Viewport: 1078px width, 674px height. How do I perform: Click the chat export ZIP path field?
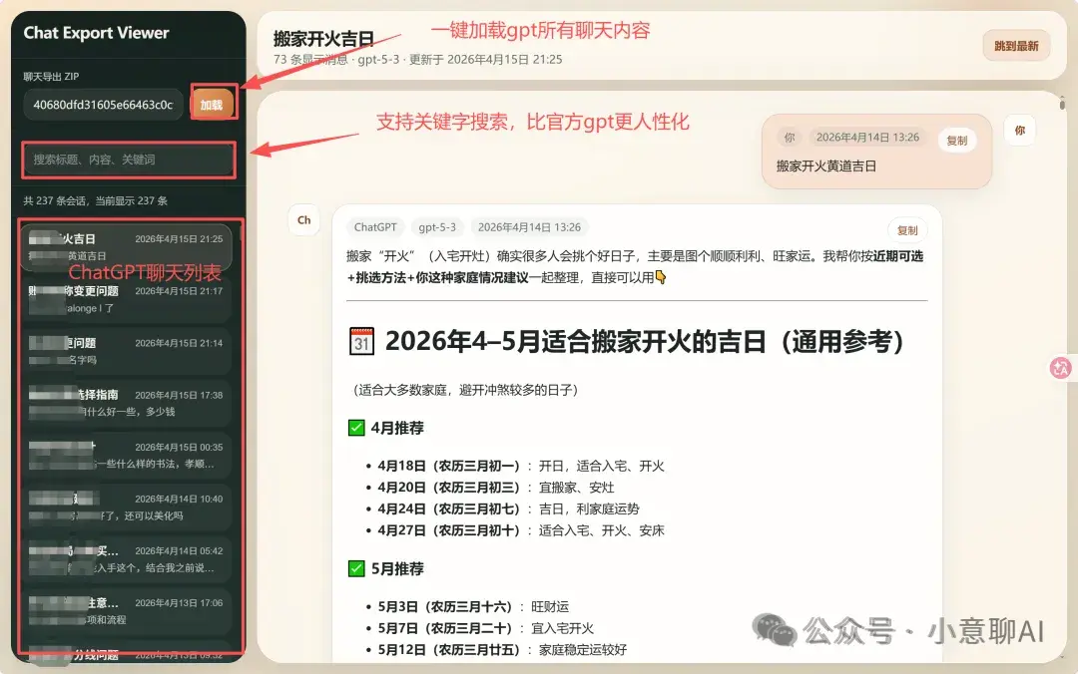(103, 105)
